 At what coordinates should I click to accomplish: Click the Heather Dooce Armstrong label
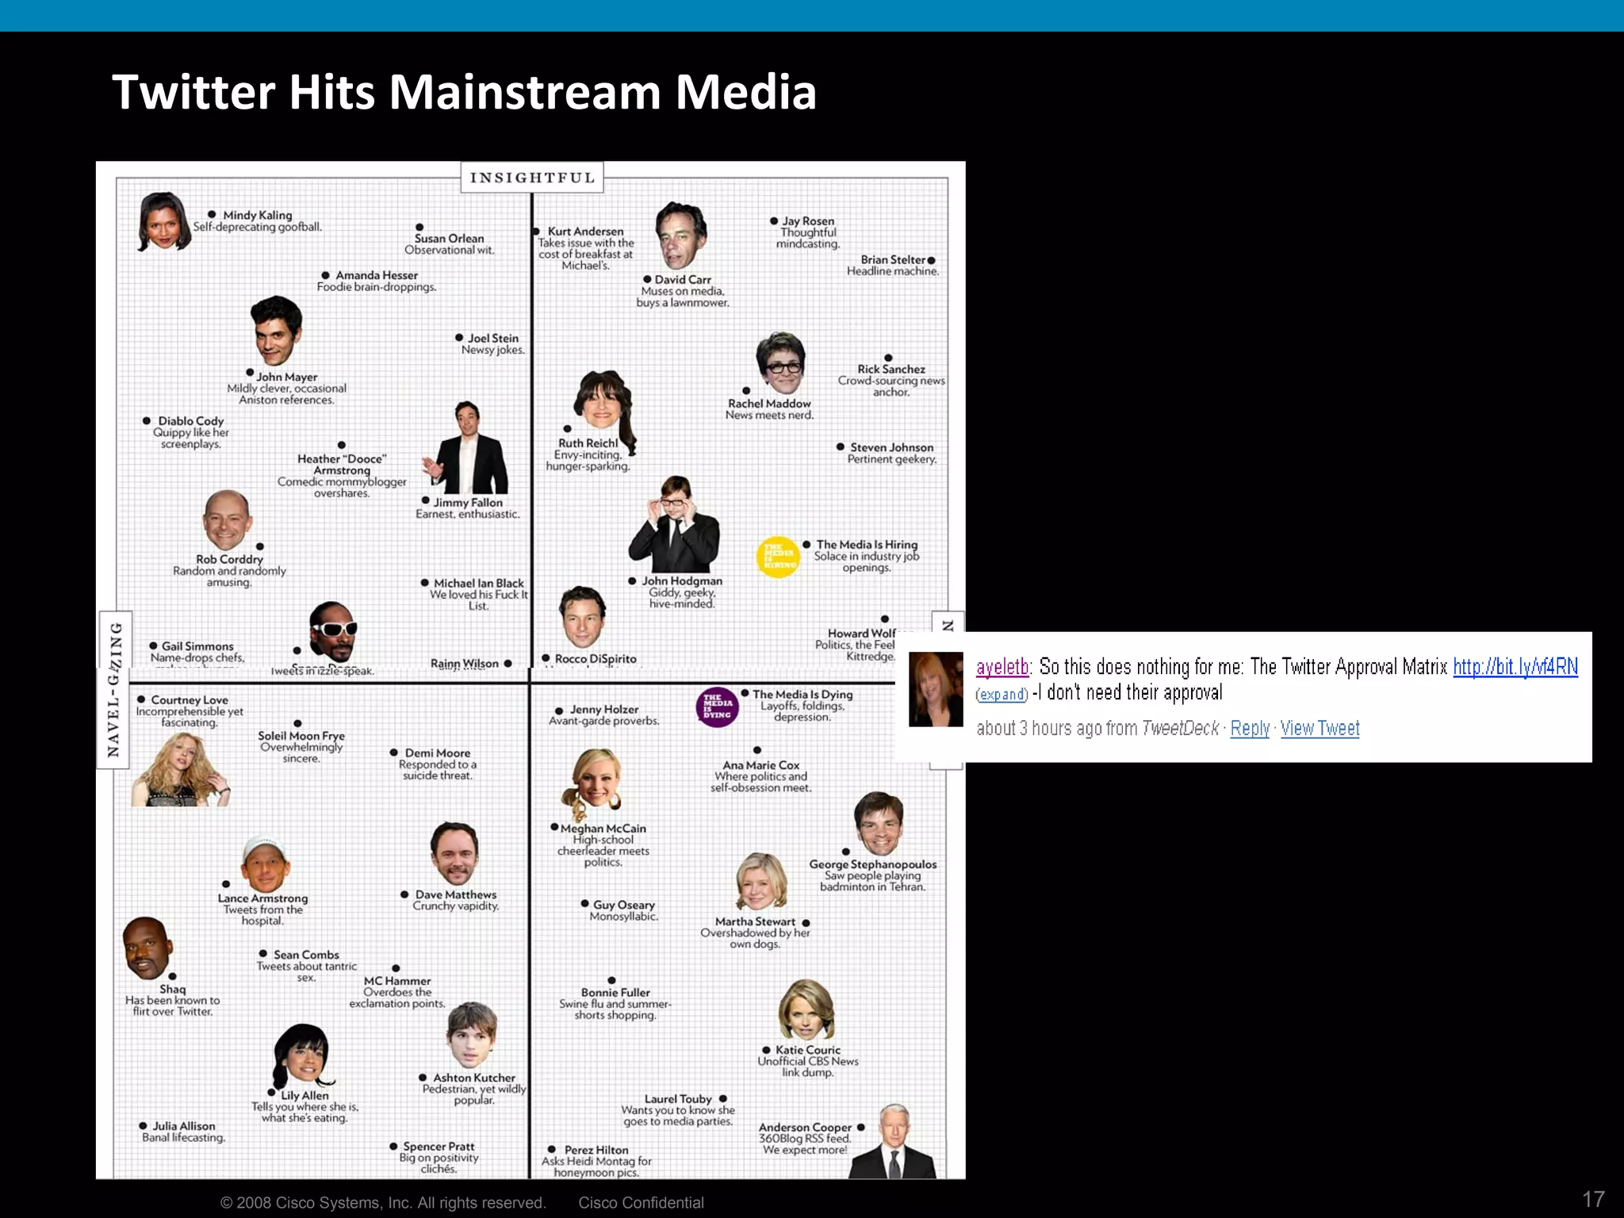pyautogui.click(x=342, y=465)
